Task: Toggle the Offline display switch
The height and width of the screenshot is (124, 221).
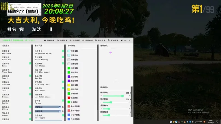Action: [30, 107]
